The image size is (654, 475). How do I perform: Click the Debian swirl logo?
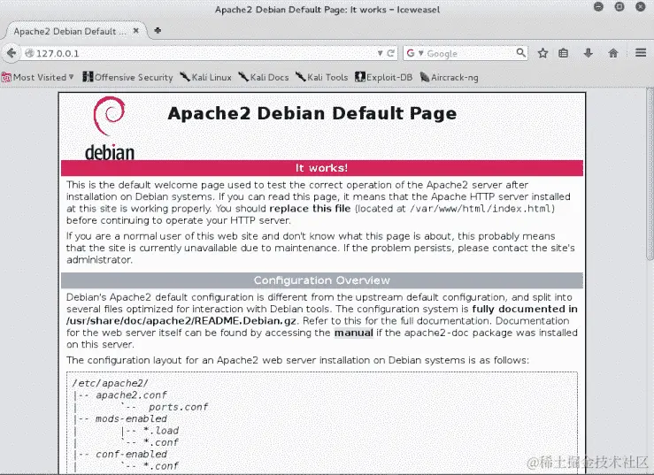point(109,116)
